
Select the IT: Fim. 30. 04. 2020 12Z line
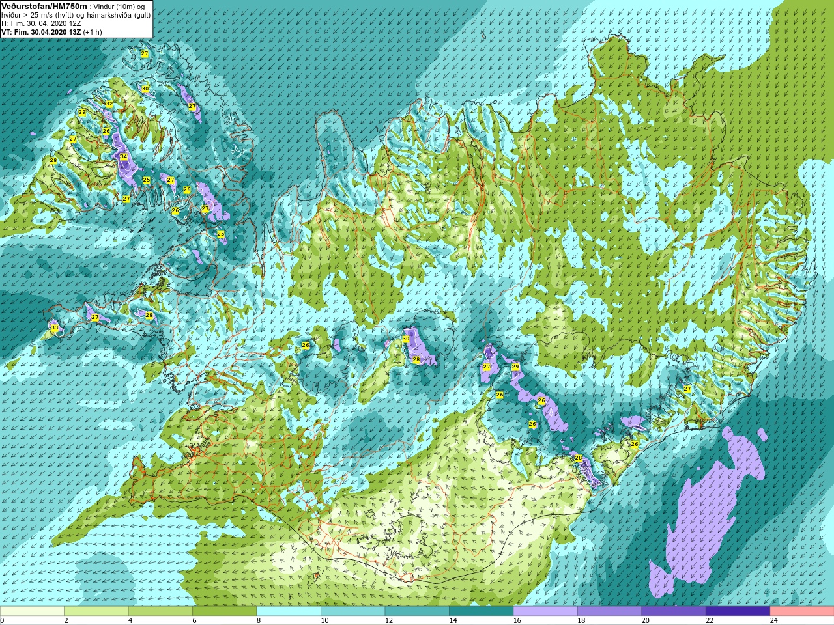[41, 23]
